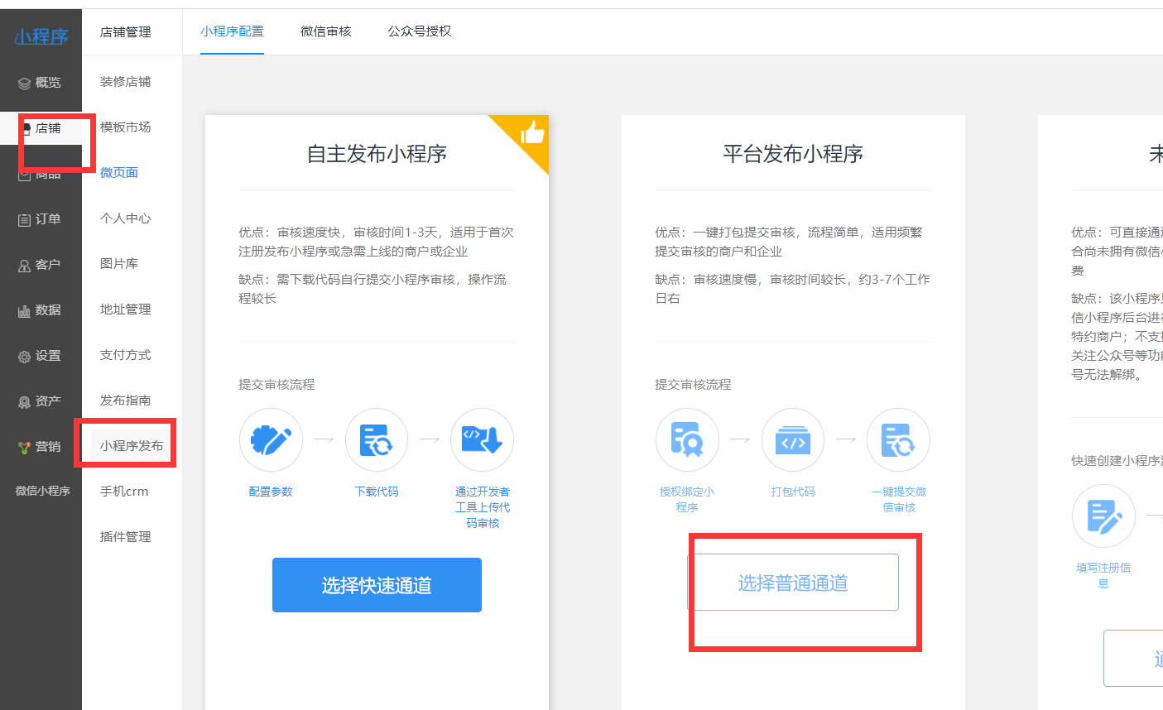
Task: Click the 配置参数 process icon
Action: click(x=271, y=439)
